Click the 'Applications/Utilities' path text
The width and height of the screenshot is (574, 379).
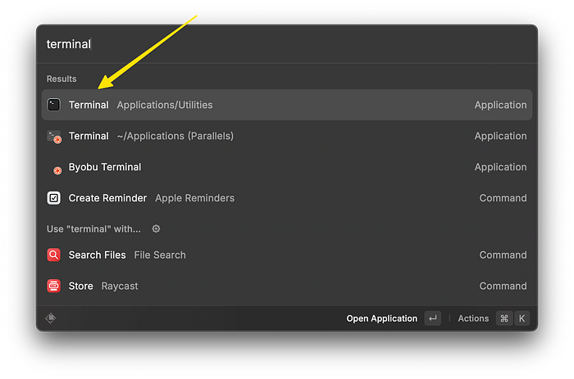coord(165,105)
